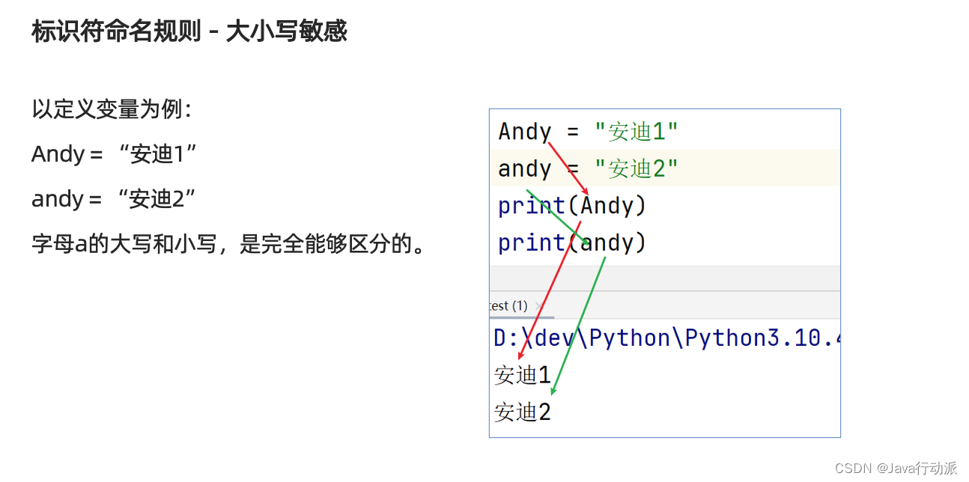This screenshot has height=482, width=969.
Task: Click the text 以定义变量为例:
Action: click(112, 109)
